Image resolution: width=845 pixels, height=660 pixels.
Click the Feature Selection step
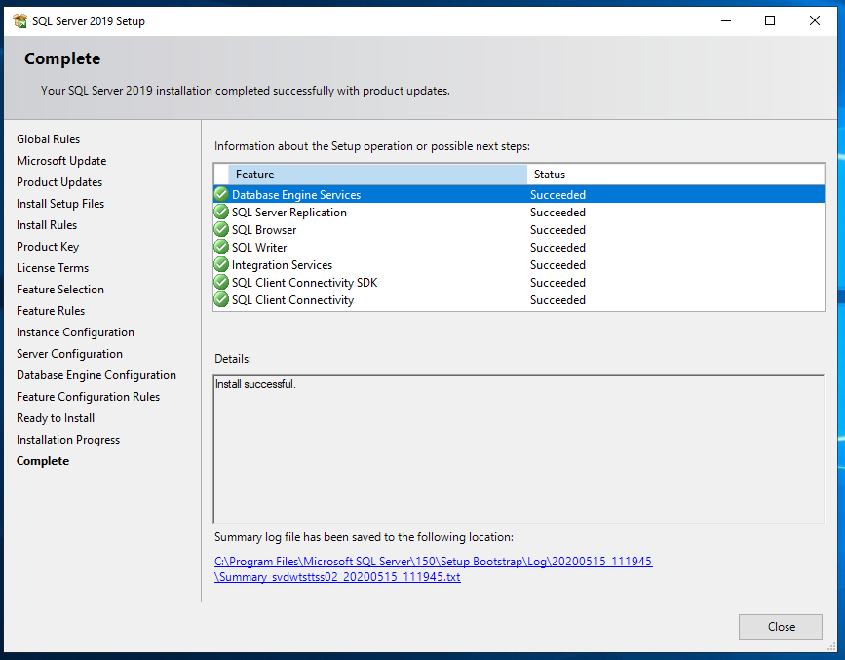coord(60,289)
